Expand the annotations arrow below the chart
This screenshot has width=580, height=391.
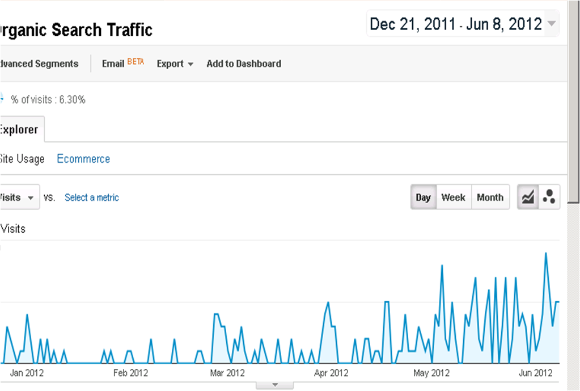274,384
